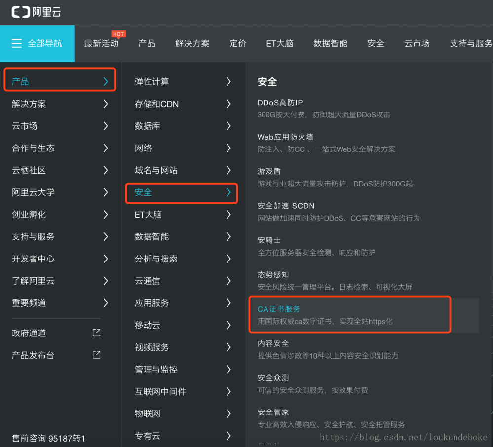Open ET大脑 in top navigation bar
Image resolution: width=493 pixels, height=447 pixels.
tap(280, 44)
